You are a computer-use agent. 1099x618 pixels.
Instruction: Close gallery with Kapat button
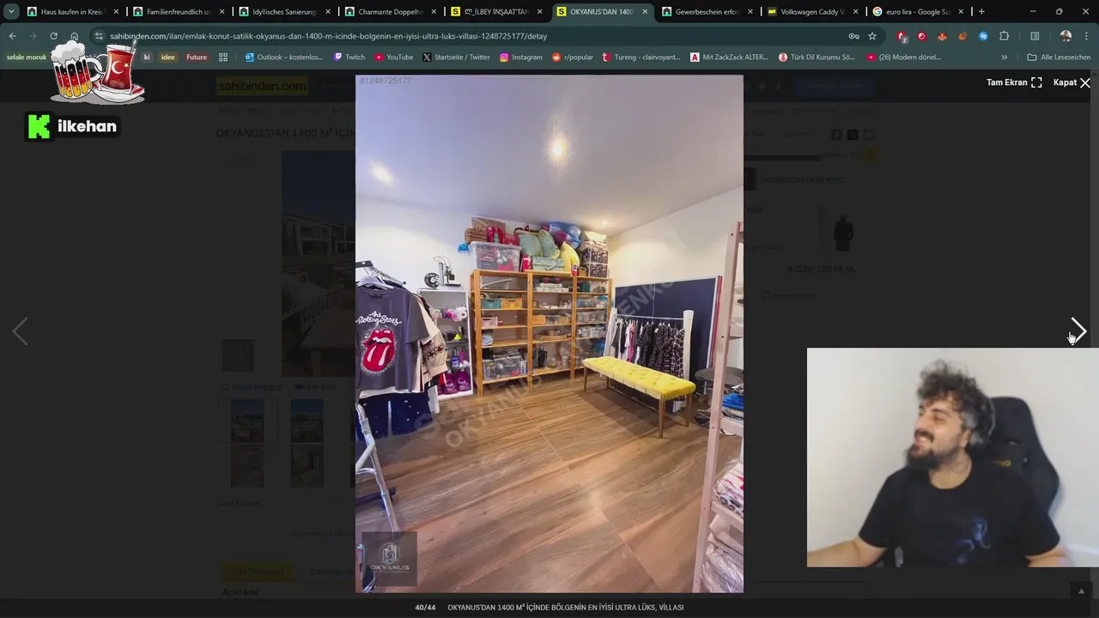(x=1072, y=82)
